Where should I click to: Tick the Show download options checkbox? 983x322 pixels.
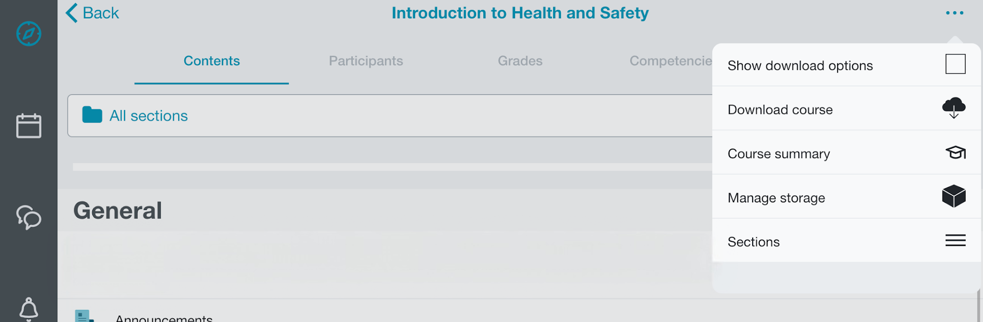[955, 64]
